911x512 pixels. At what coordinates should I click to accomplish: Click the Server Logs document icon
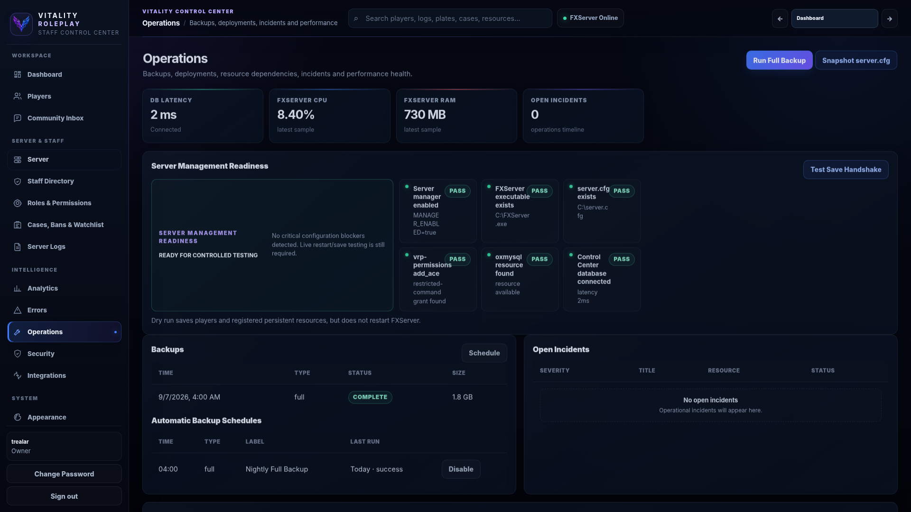tap(18, 247)
